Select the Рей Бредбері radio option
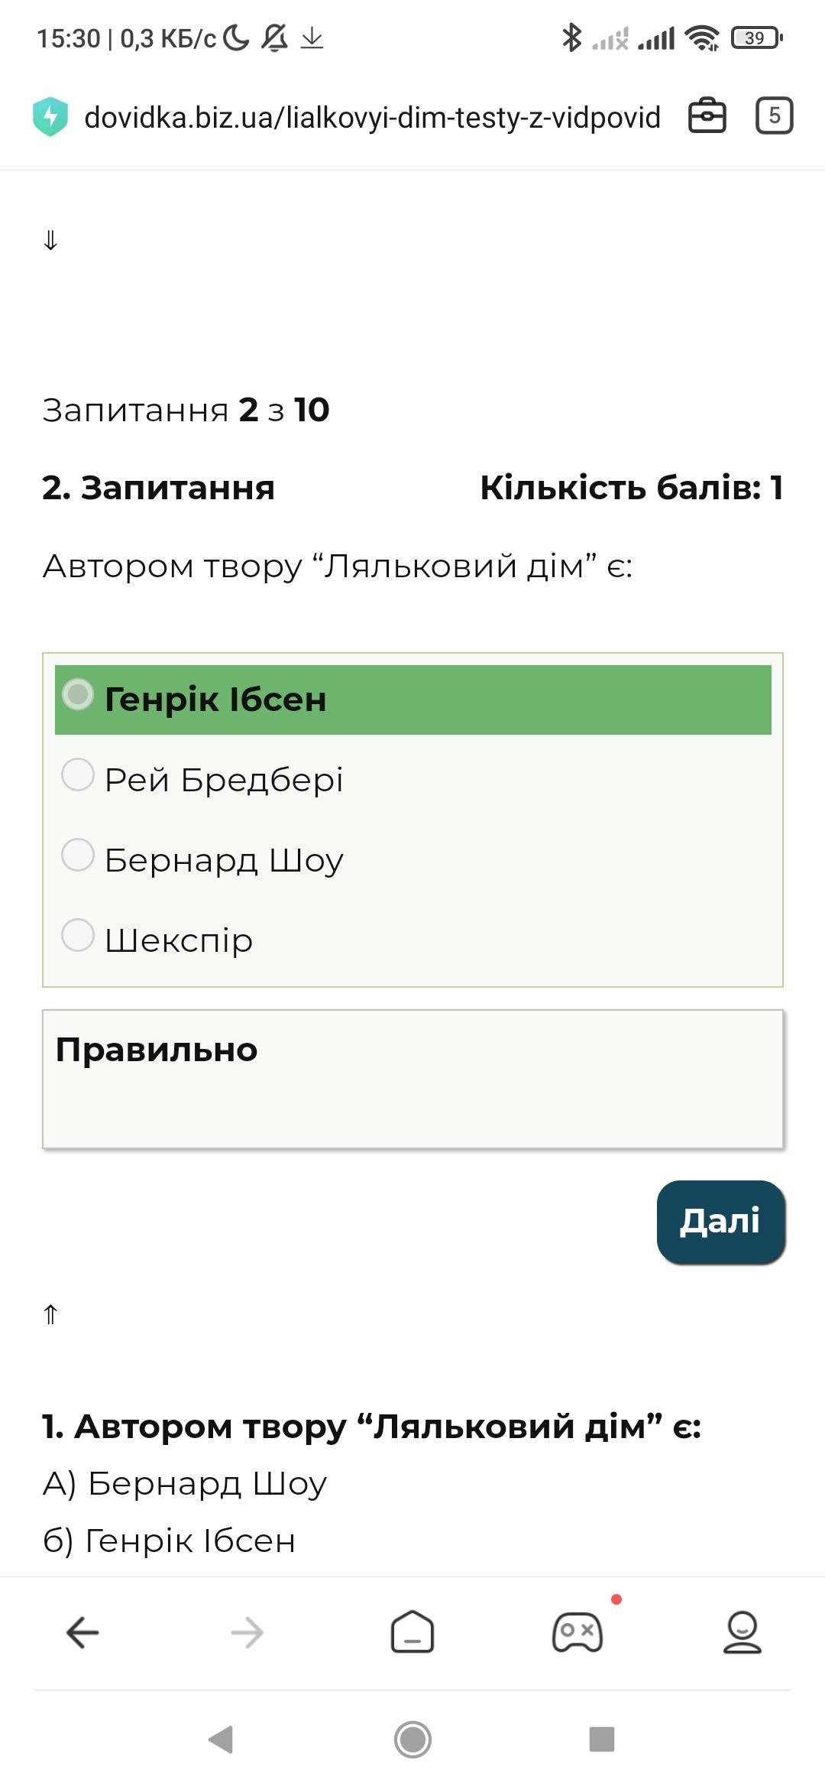 [x=78, y=774]
